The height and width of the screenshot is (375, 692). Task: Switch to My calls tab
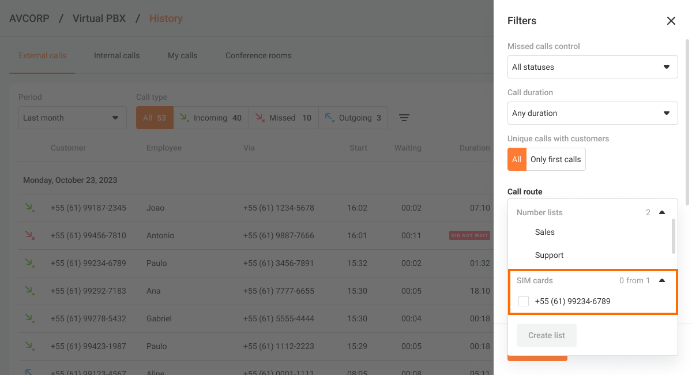coord(182,56)
